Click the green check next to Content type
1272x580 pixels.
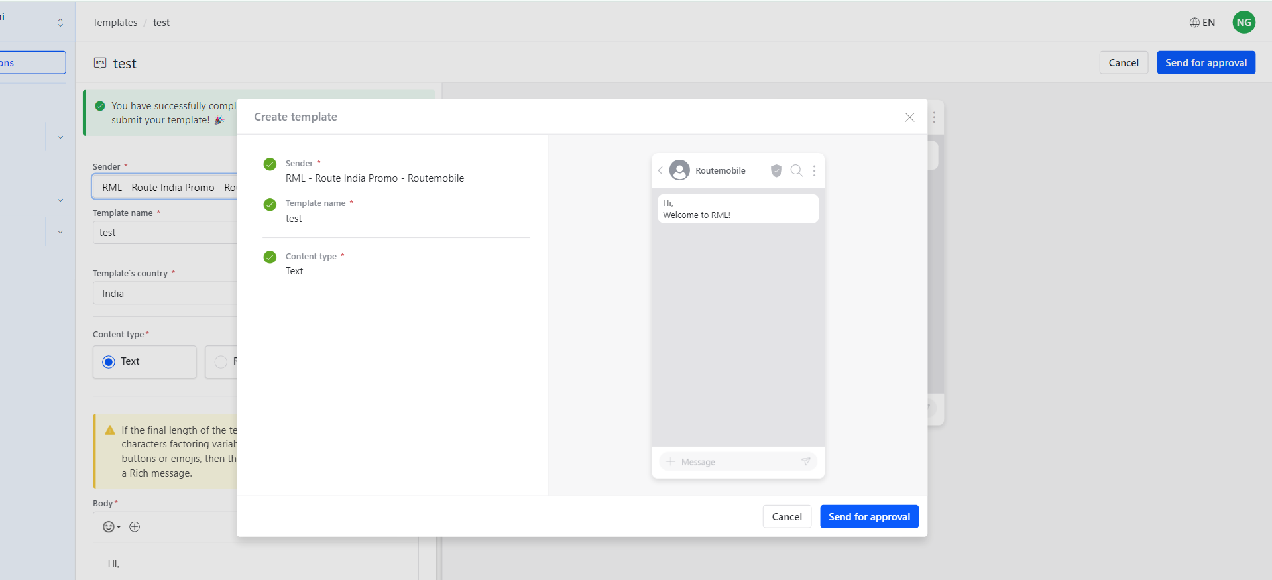[270, 257]
